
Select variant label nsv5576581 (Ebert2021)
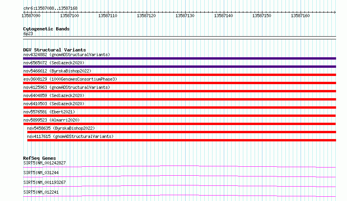(49, 112)
